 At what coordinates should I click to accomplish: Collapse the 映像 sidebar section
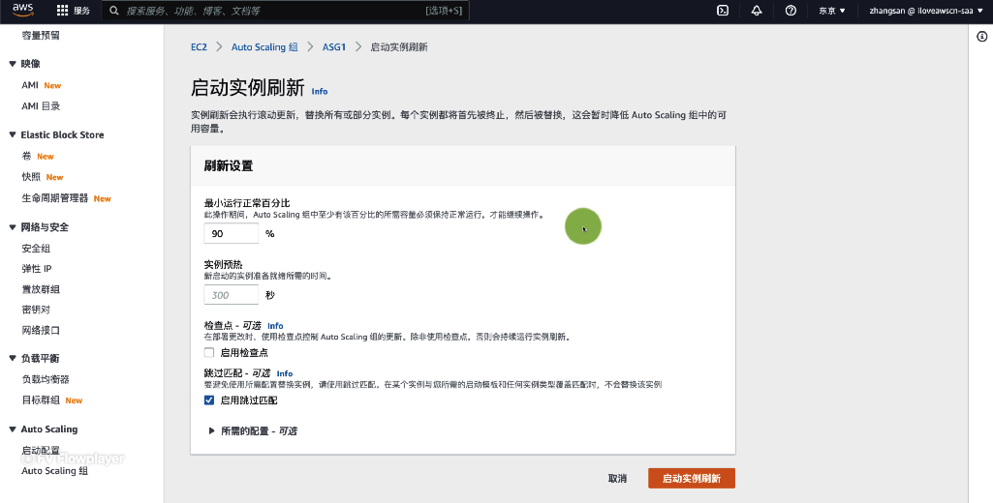(x=12, y=63)
